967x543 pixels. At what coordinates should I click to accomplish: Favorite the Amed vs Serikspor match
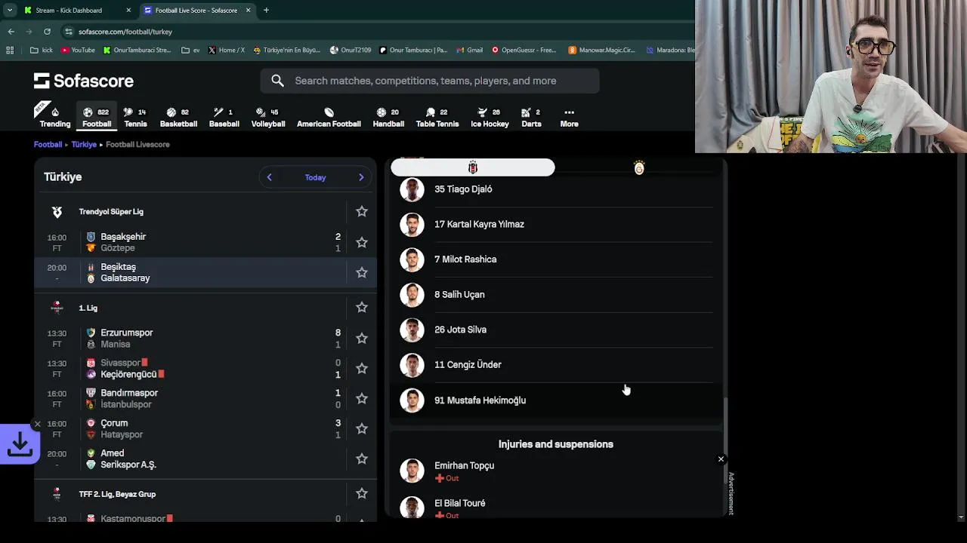(x=362, y=459)
